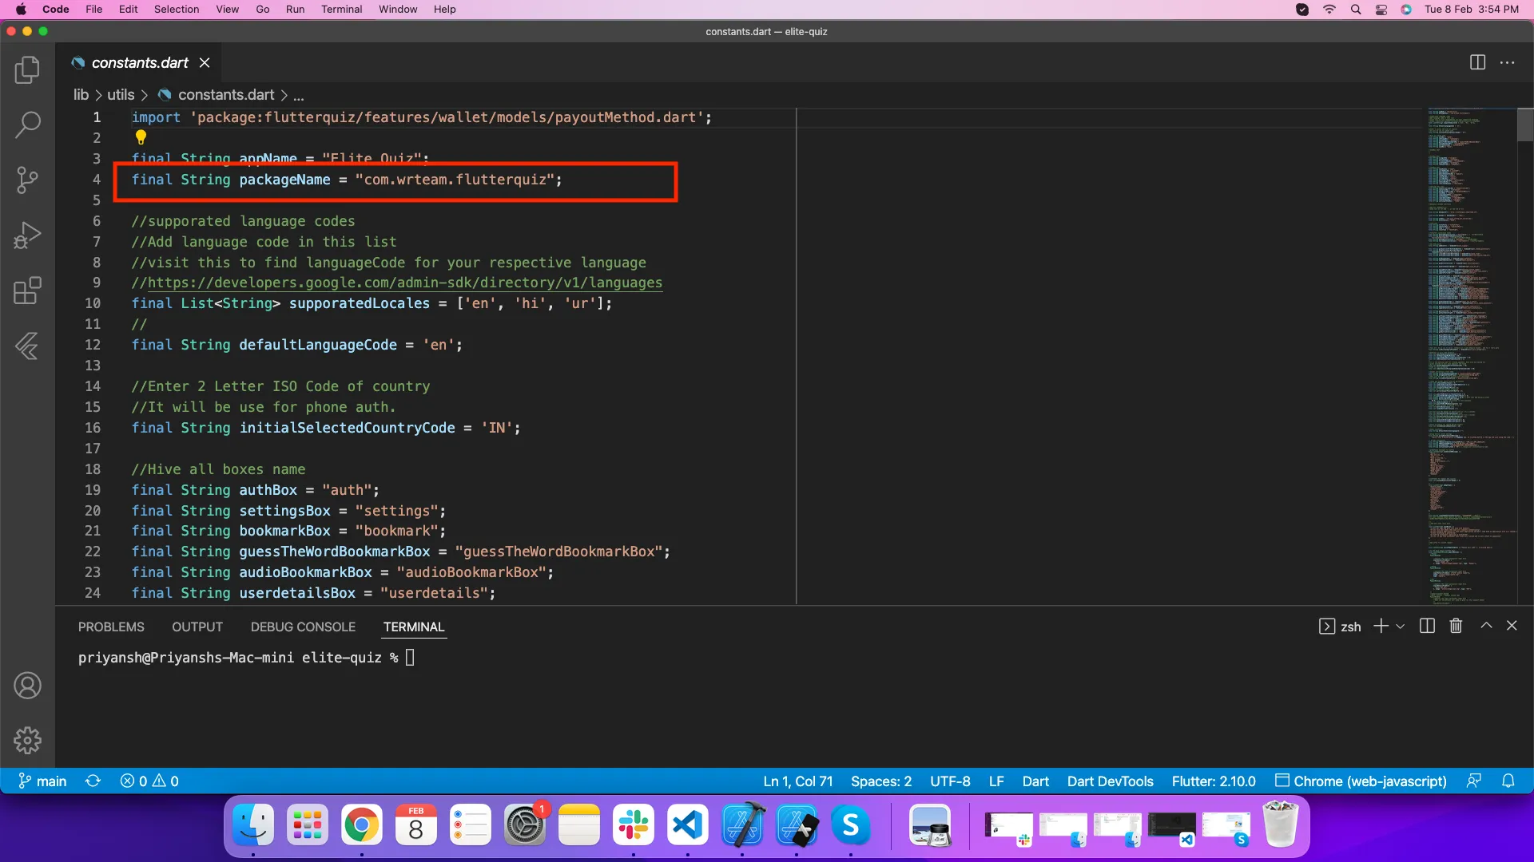Expand breadcrumb ellipsis after constants.dart
Image resolution: width=1534 pixels, height=862 pixels.
(299, 96)
